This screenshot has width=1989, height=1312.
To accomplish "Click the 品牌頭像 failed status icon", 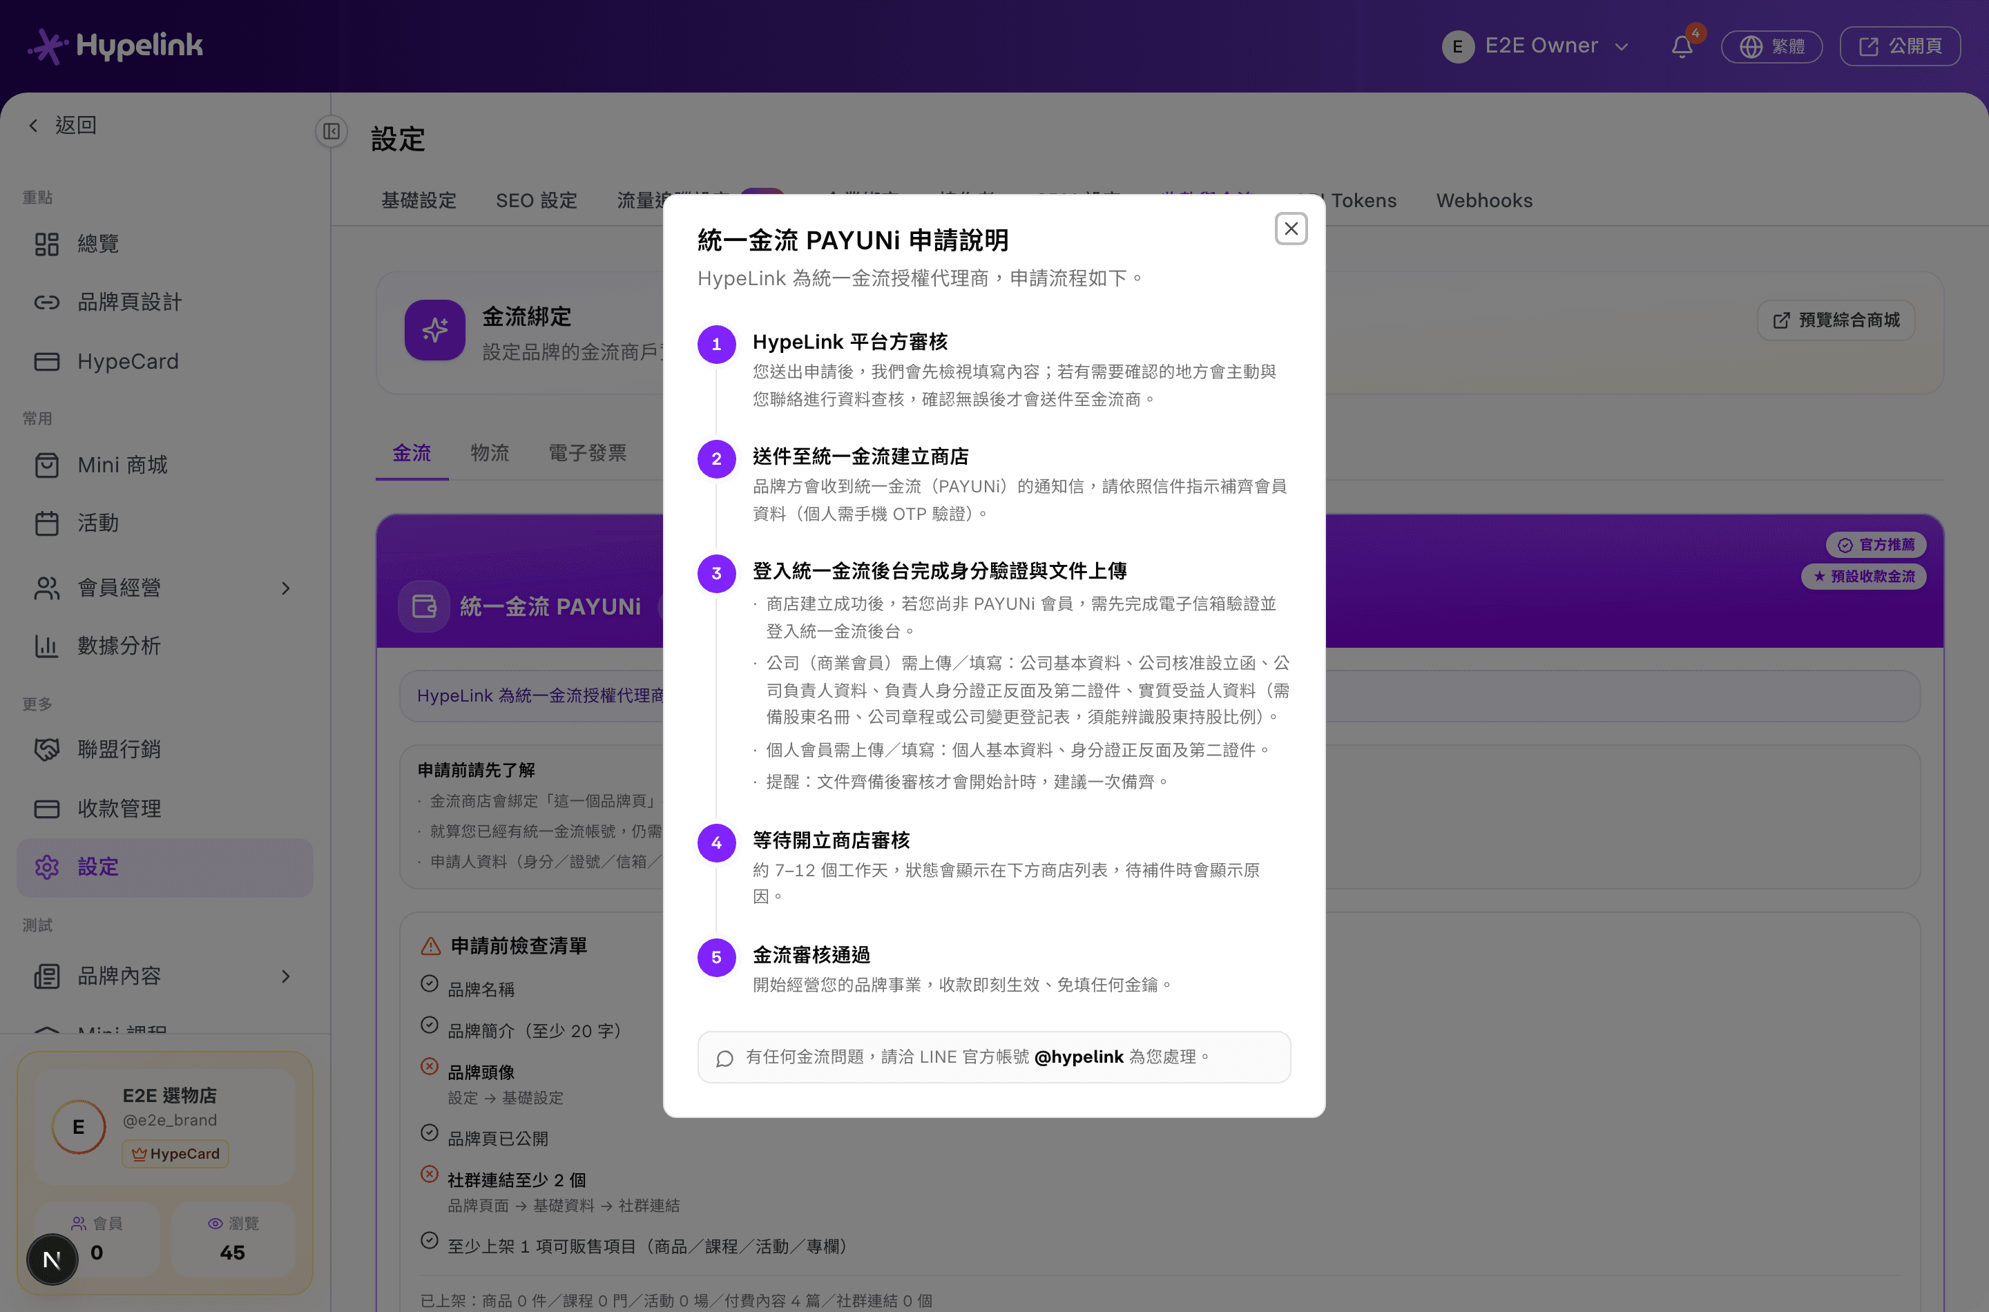I will pyautogui.click(x=430, y=1066).
